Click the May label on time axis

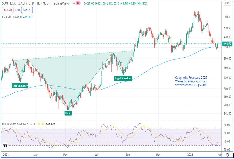click(65, 155)
